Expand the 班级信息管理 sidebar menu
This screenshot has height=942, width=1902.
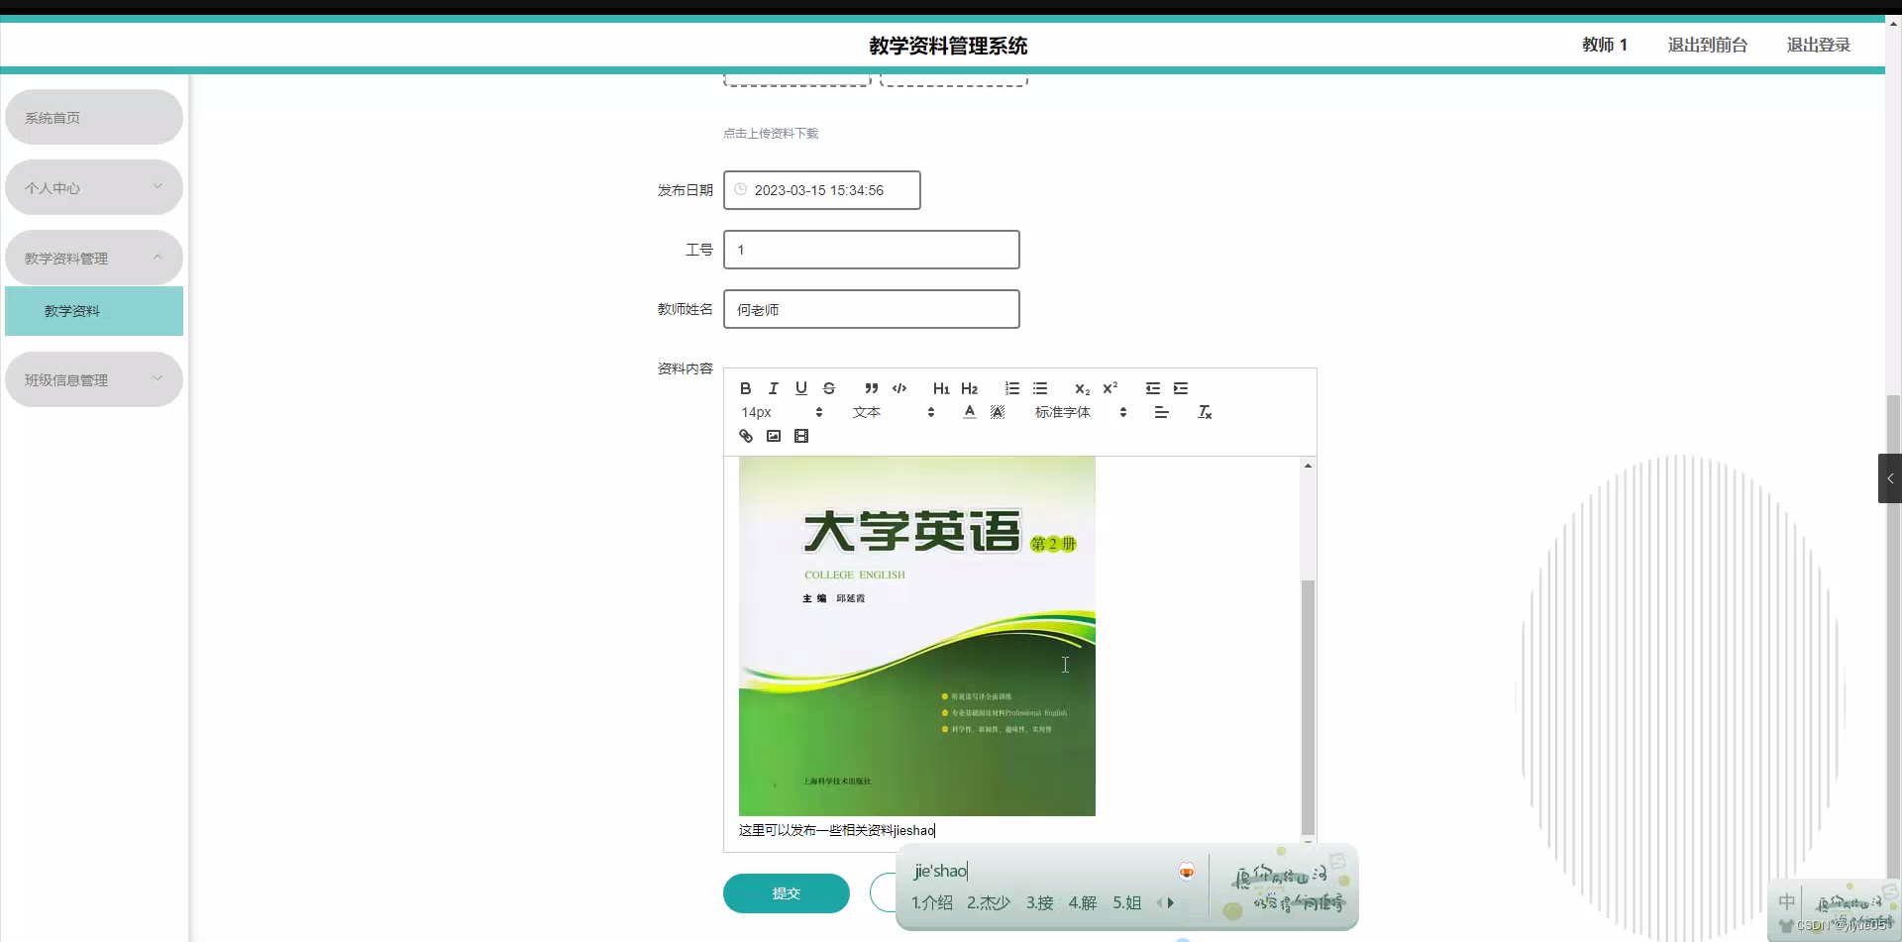[94, 379]
